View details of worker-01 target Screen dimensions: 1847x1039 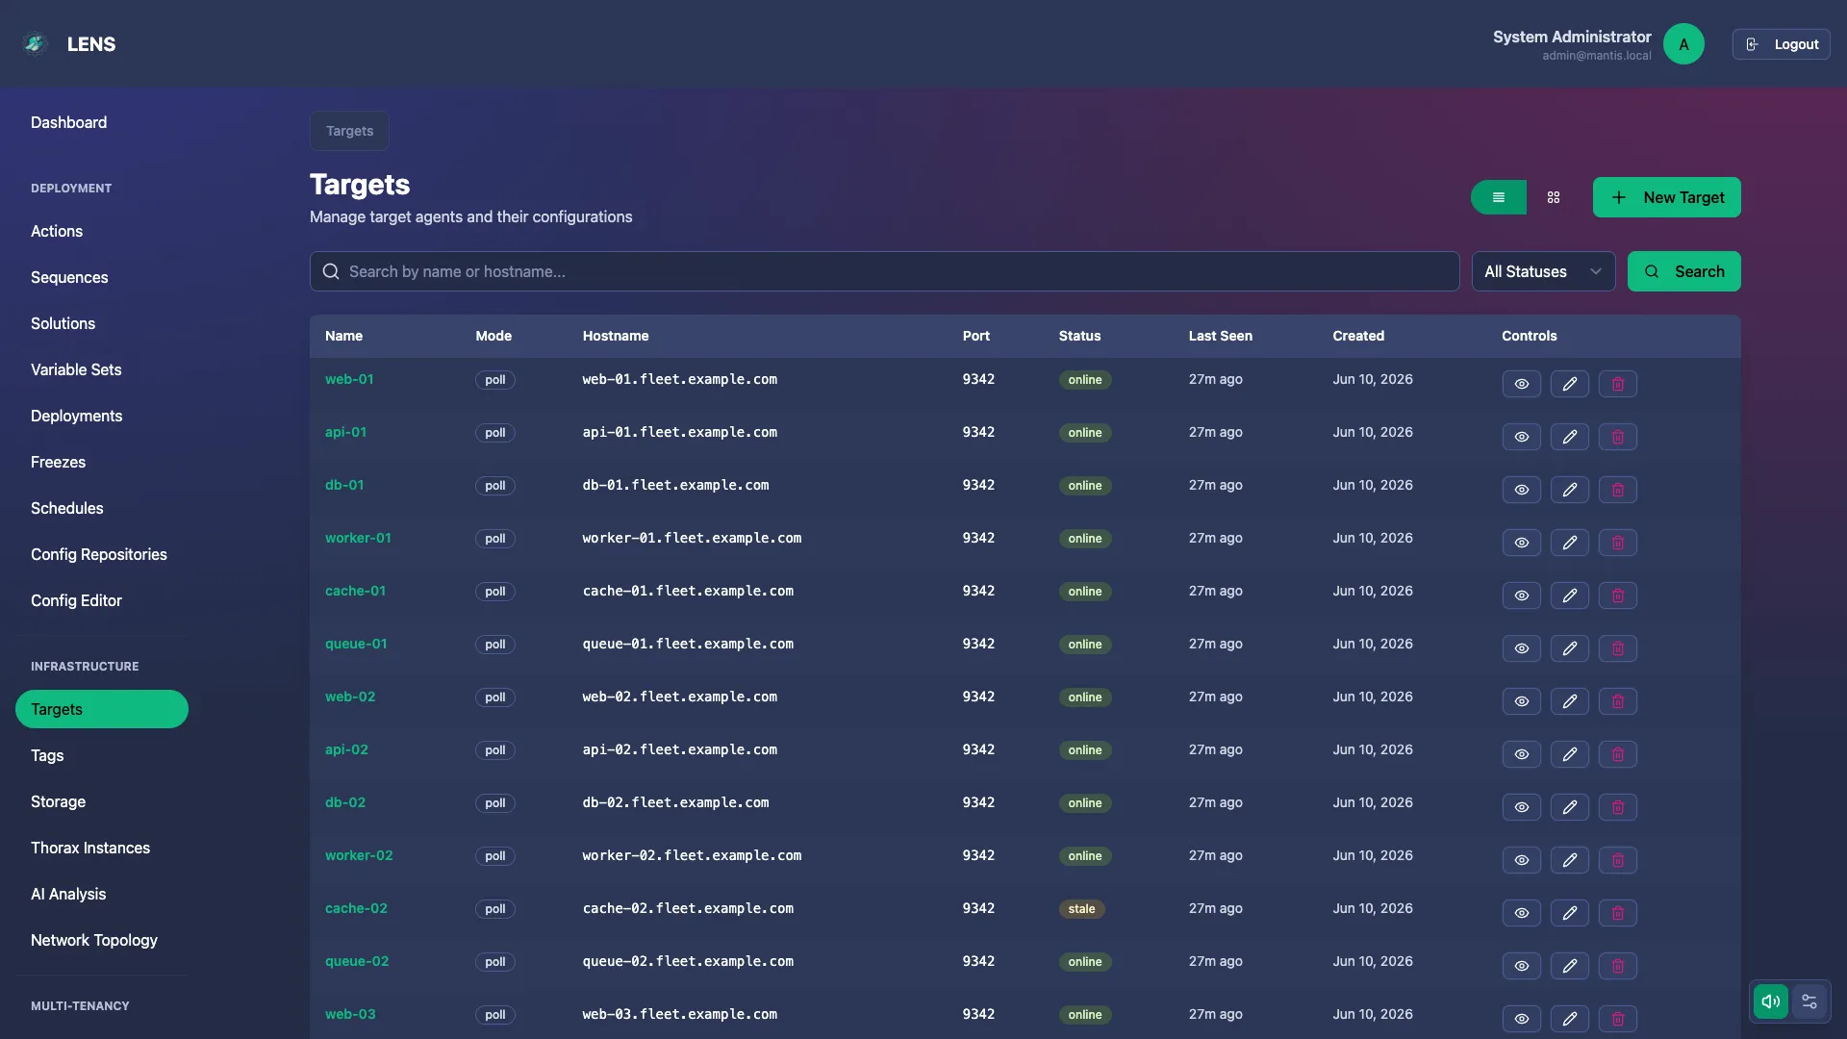tap(1522, 543)
